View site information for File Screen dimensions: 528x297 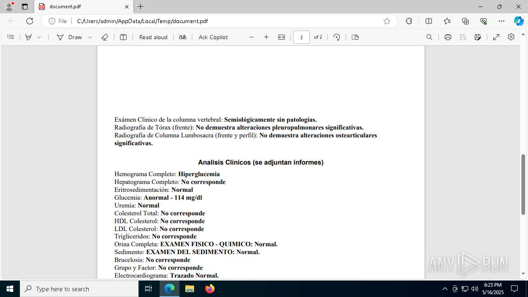click(x=58, y=21)
